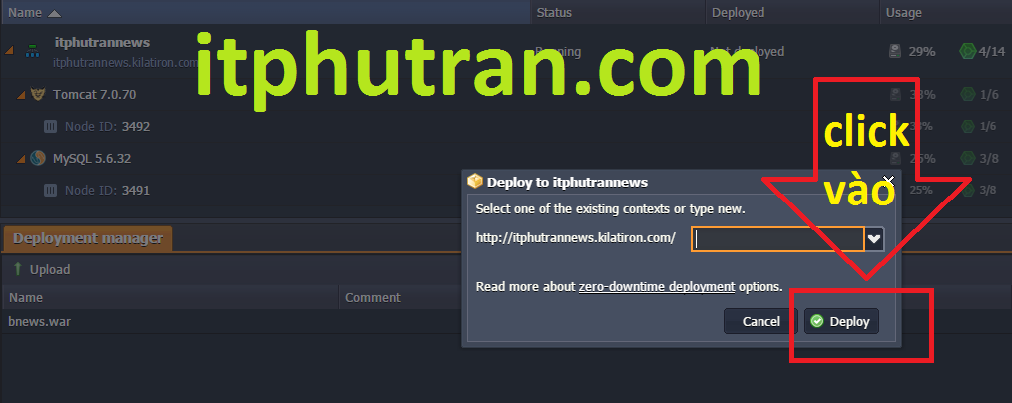Click the Deployed column header
This screenshot has height=403, width=1012.
pos(793,12)
